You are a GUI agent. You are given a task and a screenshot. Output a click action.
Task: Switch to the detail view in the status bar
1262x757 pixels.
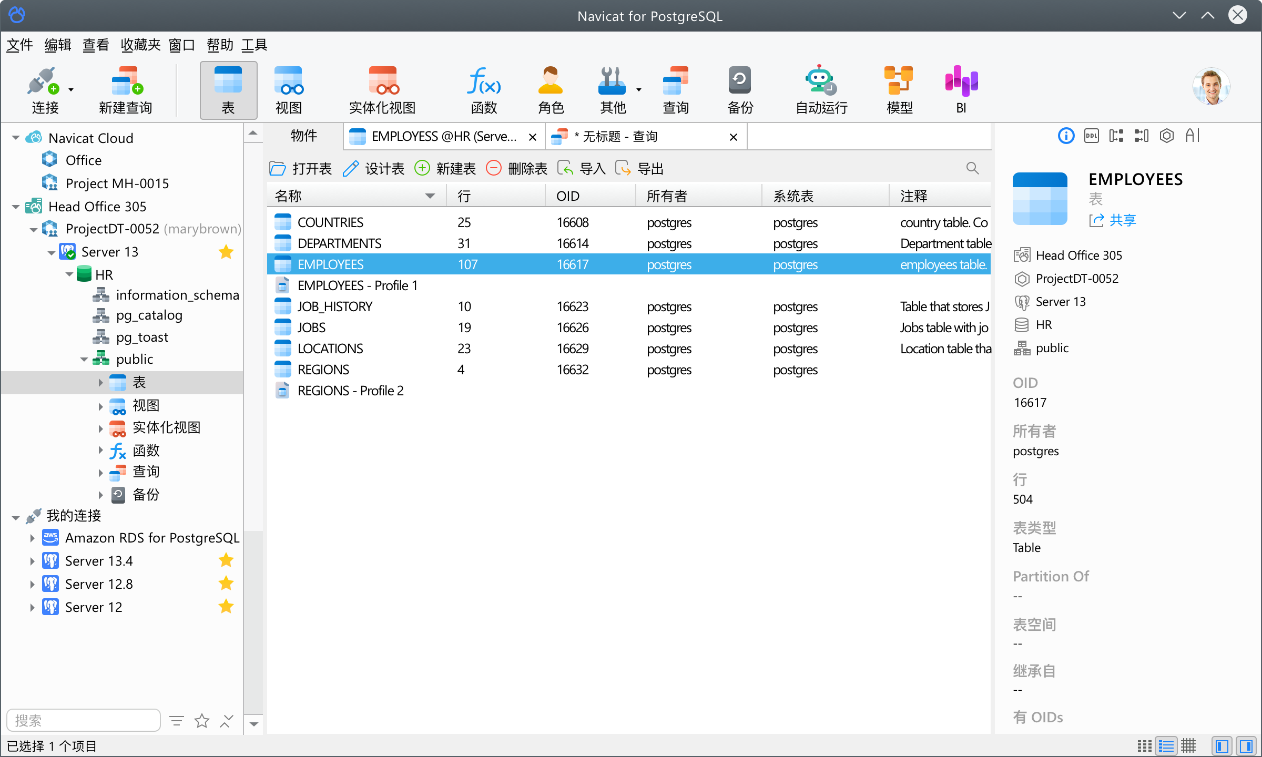pyautogui.click(x=1188, y=746)
